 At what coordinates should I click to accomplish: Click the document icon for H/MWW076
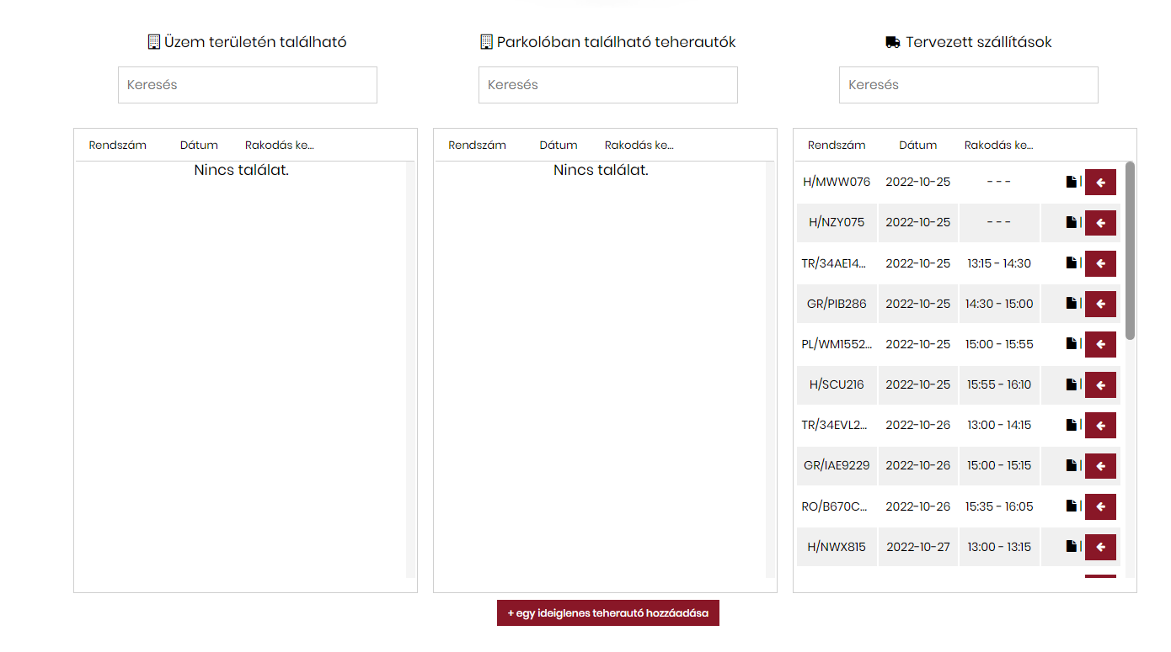click(x=1071, y=182)
